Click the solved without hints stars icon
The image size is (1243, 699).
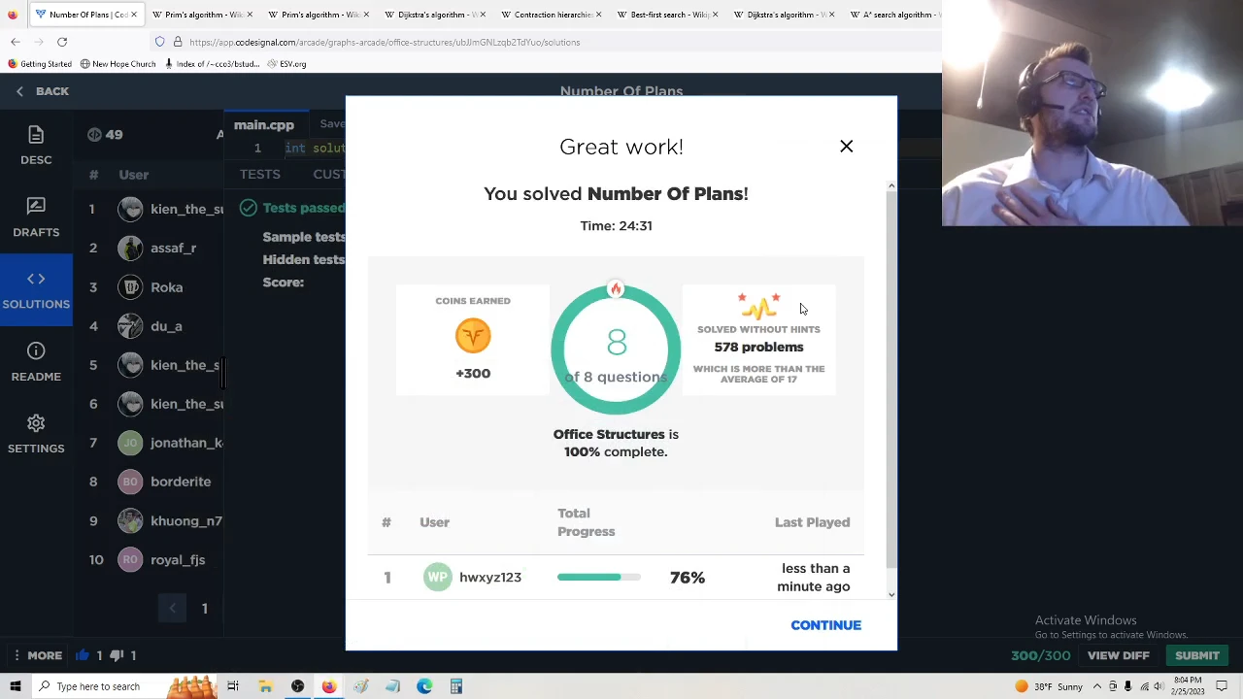[x=758, y=306]
